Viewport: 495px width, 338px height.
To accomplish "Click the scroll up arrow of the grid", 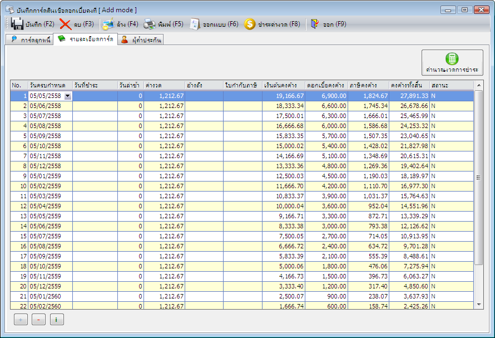I will (x=479, y=85).
